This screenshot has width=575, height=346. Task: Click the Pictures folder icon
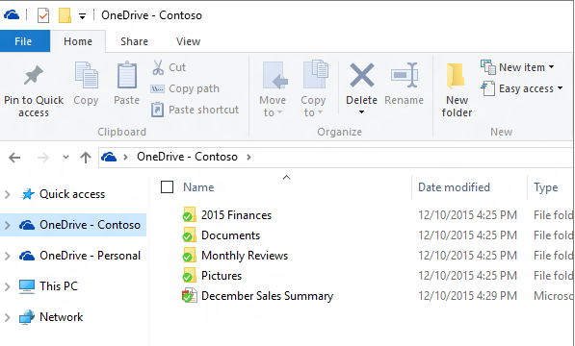189,275
